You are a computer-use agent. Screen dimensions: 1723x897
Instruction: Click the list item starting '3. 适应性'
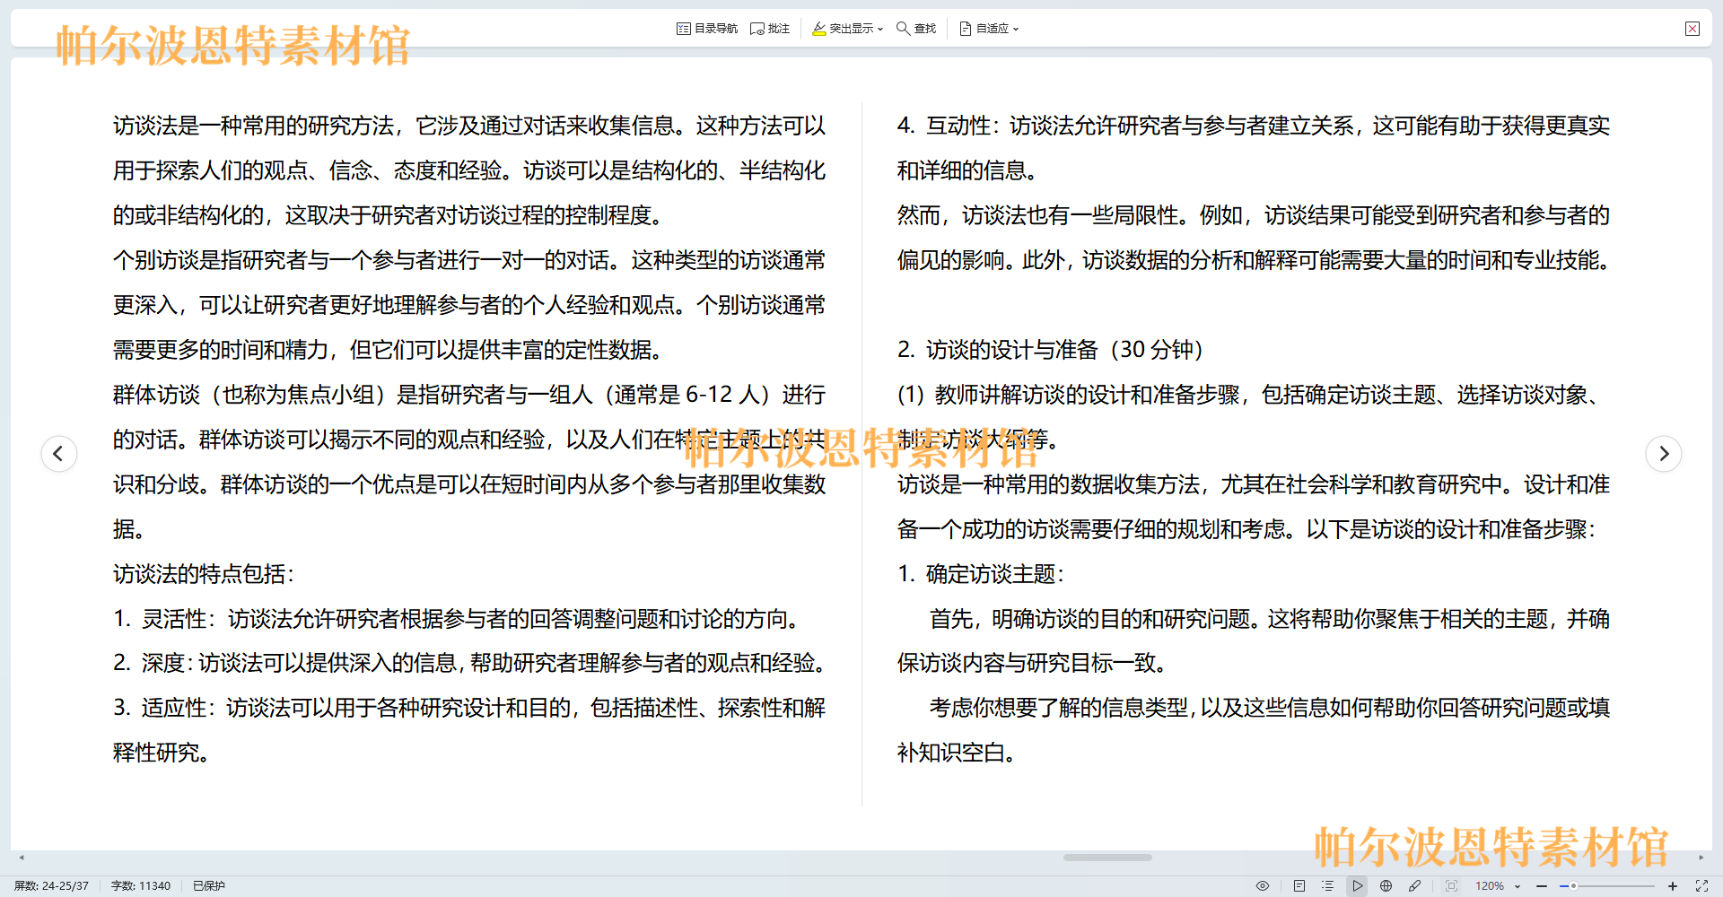(469, 730)
